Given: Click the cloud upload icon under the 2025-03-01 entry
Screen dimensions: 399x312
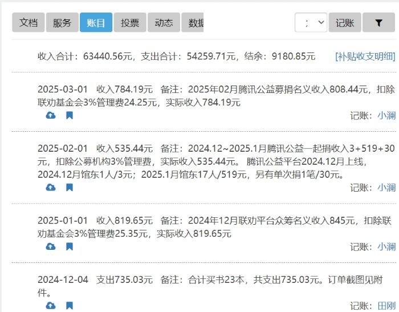Looking at the screenshot, I should (51, 115).
